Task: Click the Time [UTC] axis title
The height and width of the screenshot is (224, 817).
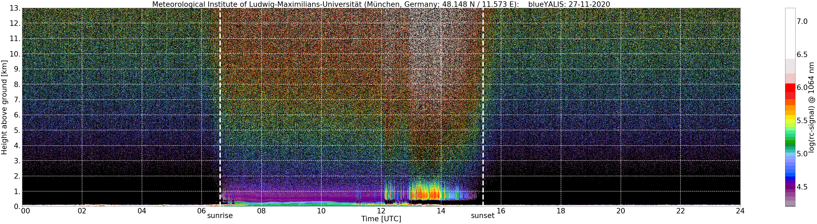Action: coord(381,219)
